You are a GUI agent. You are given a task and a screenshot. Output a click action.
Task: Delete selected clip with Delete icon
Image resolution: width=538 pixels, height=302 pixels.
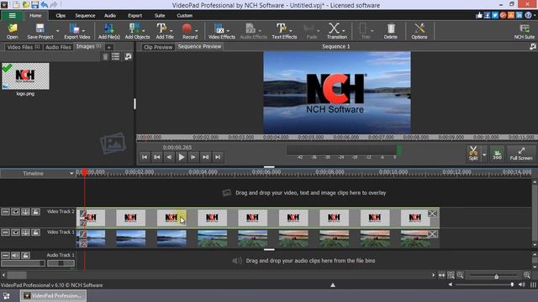390,31
